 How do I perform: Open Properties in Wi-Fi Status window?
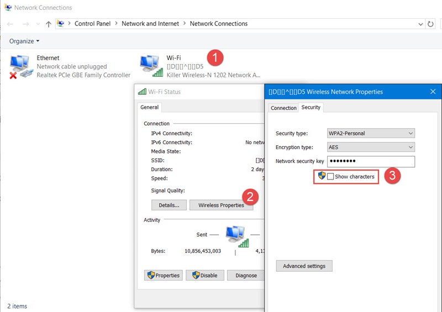click(164, 276)
